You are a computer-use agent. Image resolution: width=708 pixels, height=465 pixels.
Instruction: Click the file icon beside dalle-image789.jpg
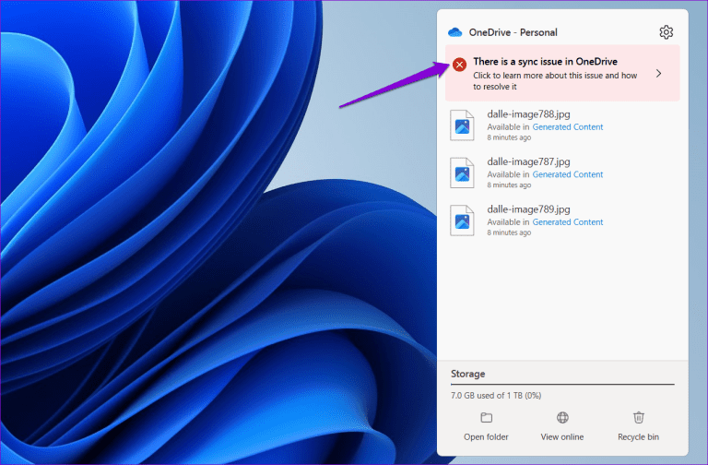(x=463, y=220)
